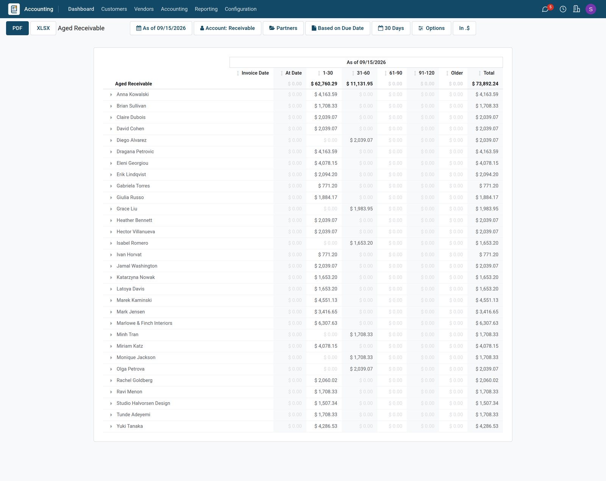Open the 30 Days interval dropdown
The width and height of the screenshot is (606, 481).
point(391,28)
